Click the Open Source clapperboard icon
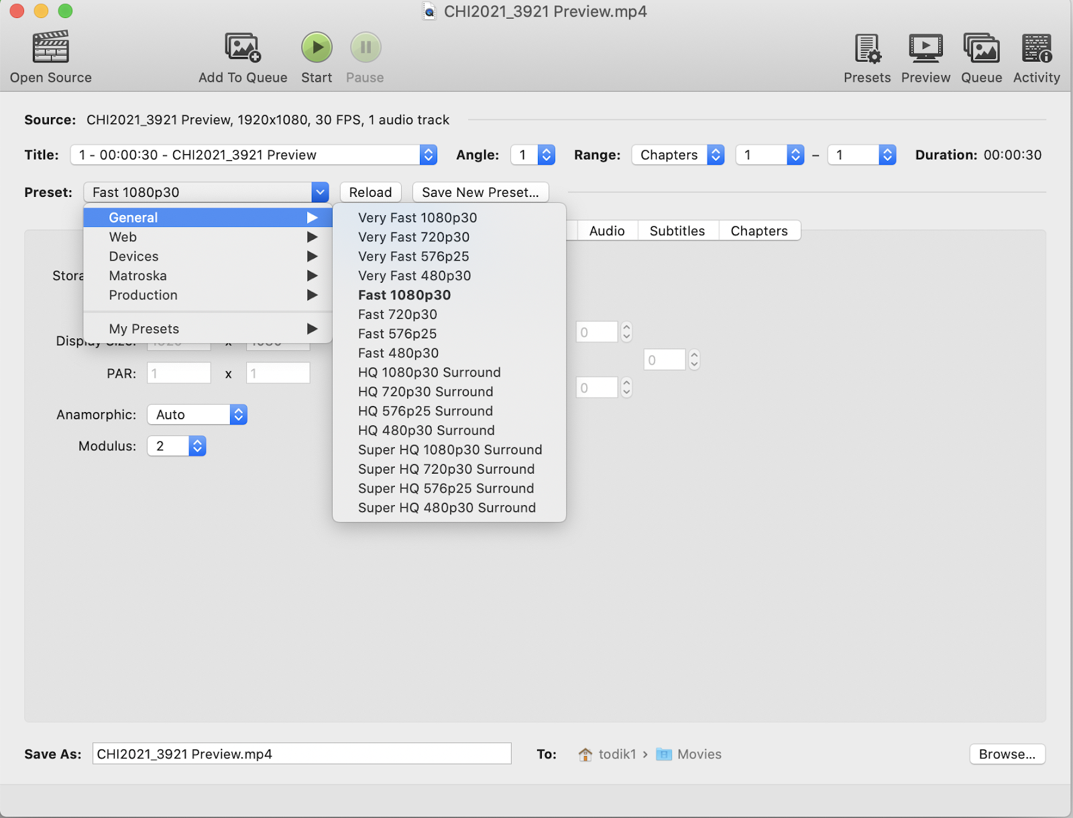 point(51,47)
